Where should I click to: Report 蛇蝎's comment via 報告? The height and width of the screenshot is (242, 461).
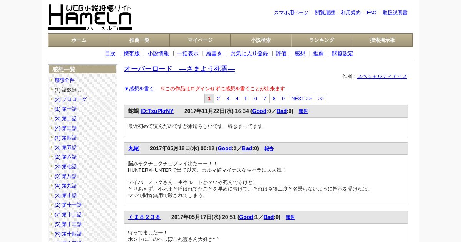303,111
